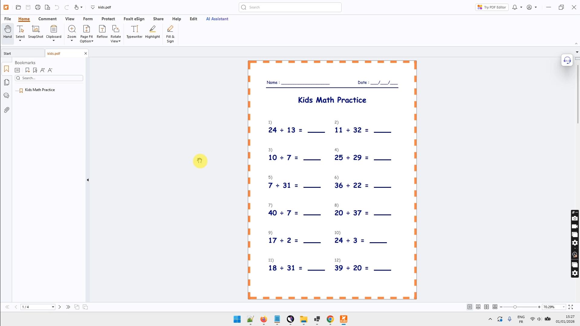Open the Pages panel in sidebar
The height and width of the screenshot is (326, 580).
[x=6, y=82]
